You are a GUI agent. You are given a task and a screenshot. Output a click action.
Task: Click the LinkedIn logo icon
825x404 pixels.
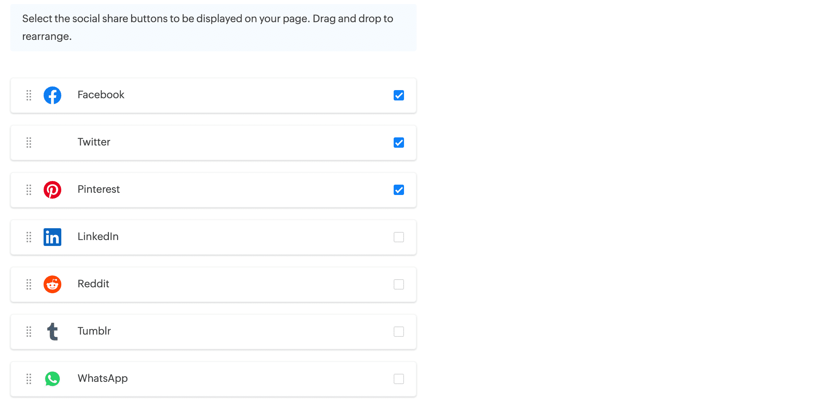[52, 237]
